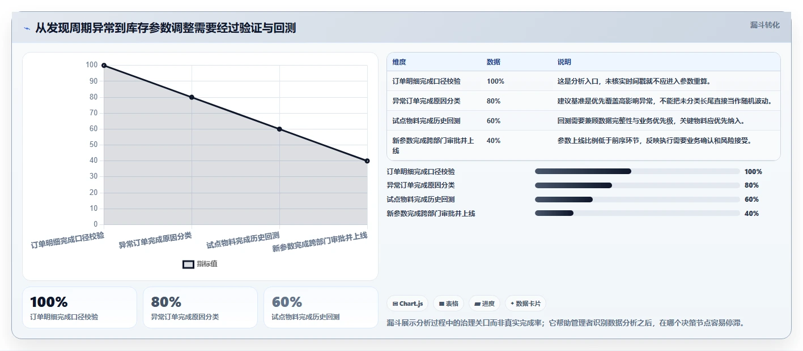Click the 异常订单完成原因分类 progress bar
The height and width of the screenshot is (351, 803).
[x=638, y=185]
